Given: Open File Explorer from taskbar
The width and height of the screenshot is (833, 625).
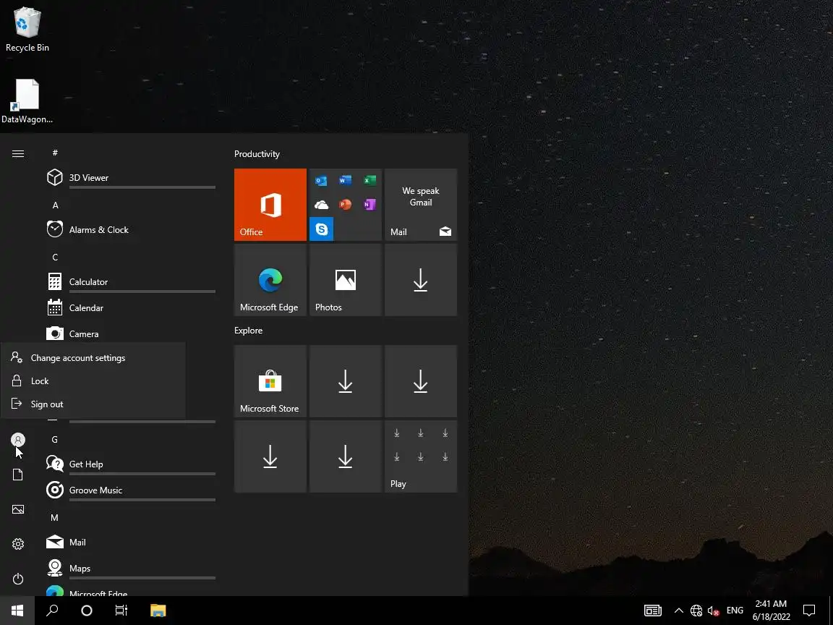Looking at the screenshot, I should click(x=158, y=611).
